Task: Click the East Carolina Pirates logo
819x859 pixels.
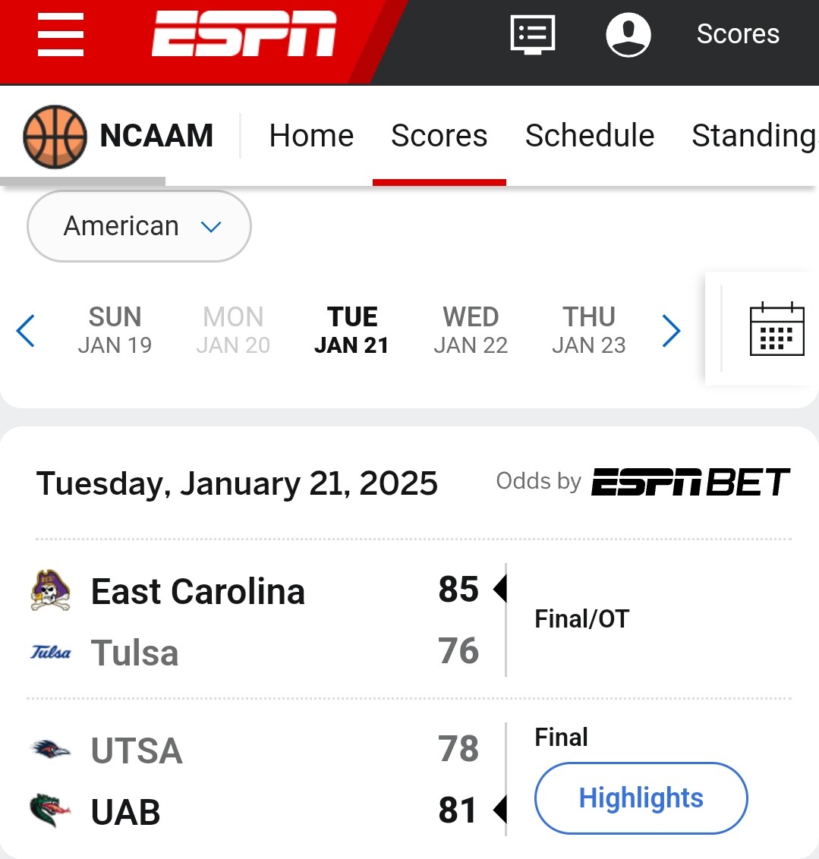Action: pyautogui.click(x=50, y=590)
